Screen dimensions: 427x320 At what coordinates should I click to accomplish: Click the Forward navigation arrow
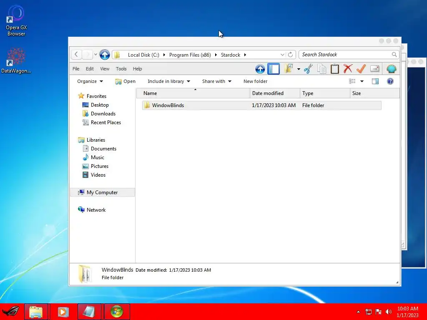pos(88,55)
